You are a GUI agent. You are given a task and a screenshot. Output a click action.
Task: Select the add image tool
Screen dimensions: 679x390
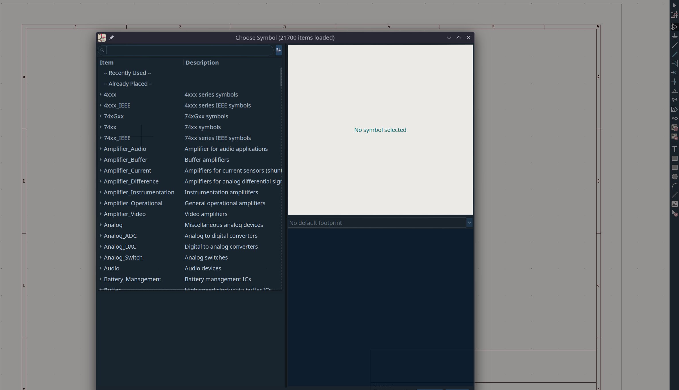(x=674, y=204)
